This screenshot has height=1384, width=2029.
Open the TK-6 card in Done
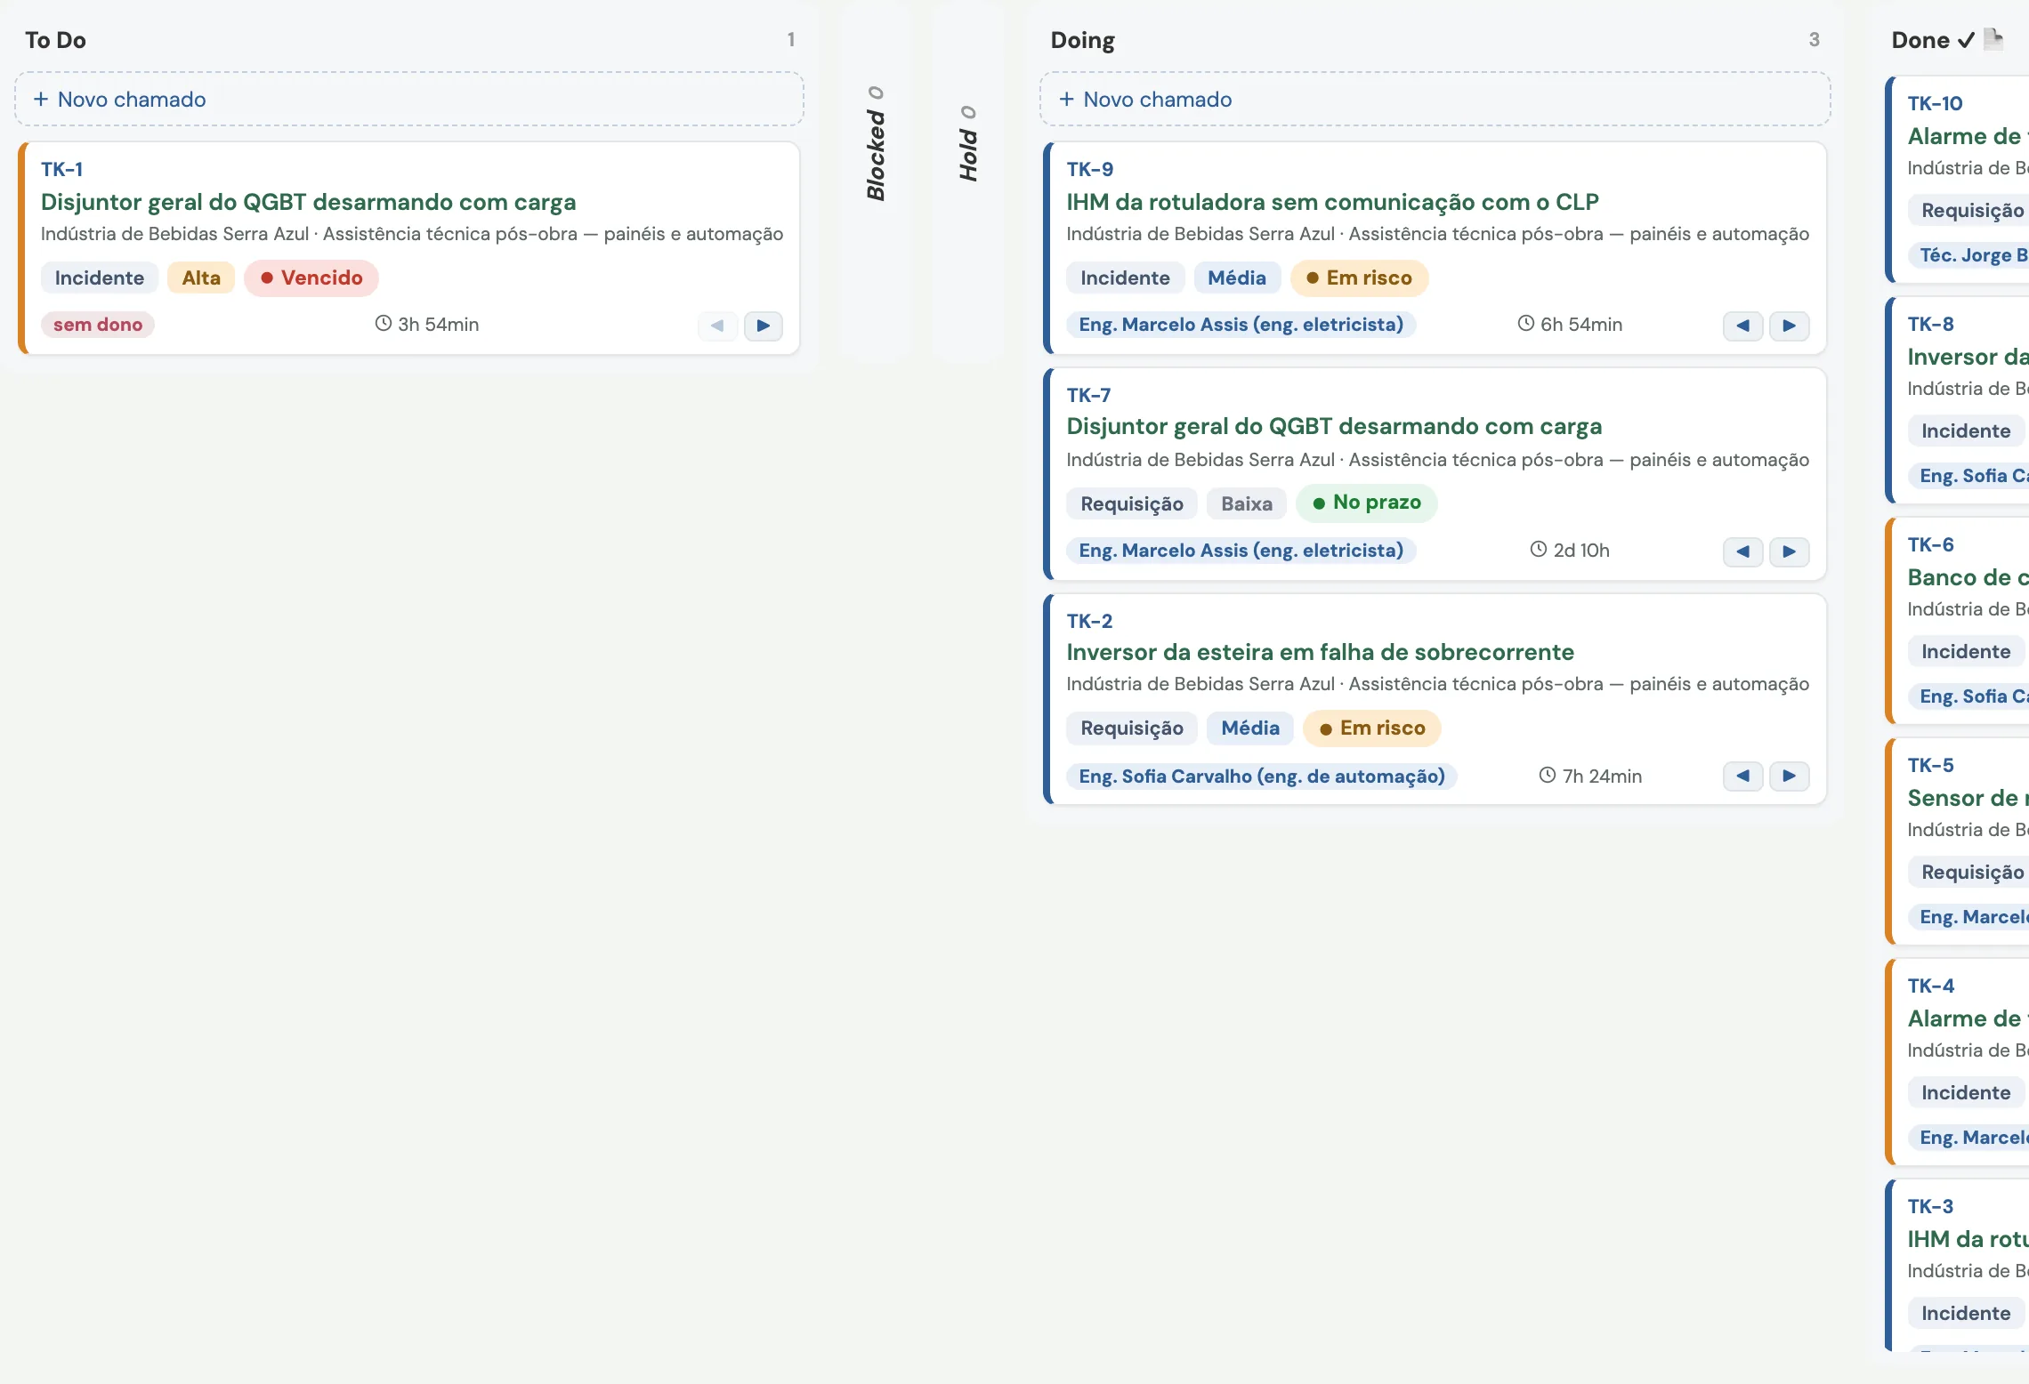[x=1959, y=619]
